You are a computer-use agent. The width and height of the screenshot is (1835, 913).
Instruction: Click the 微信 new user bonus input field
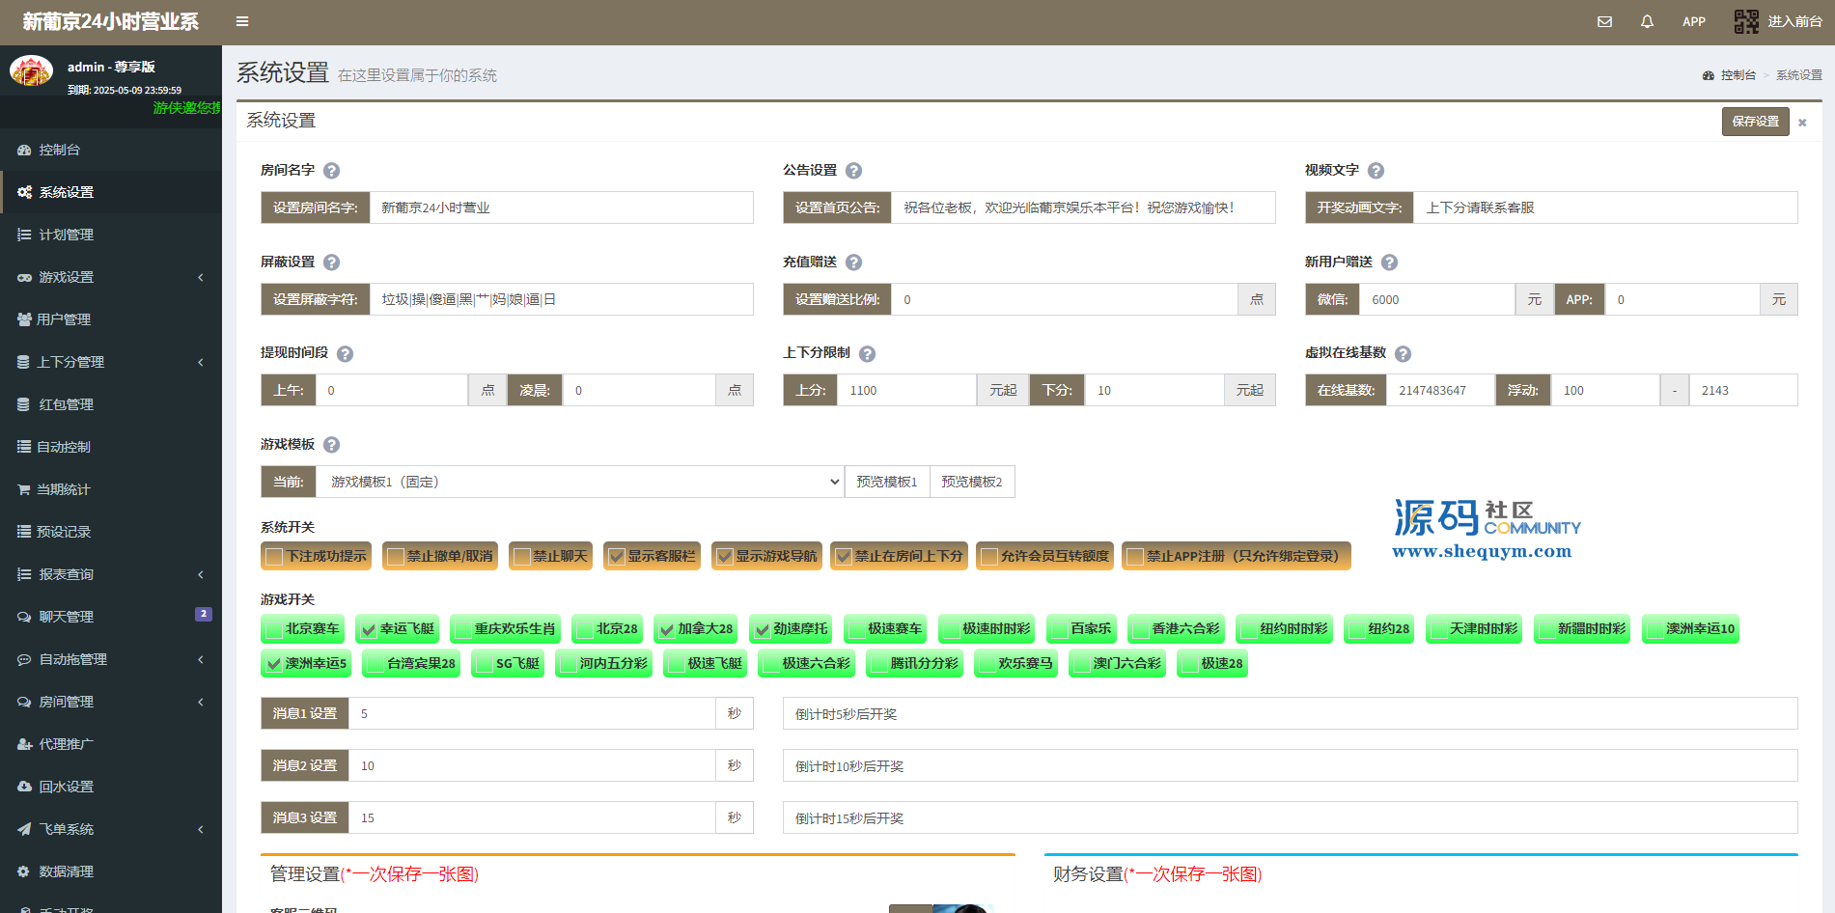coord(1437,299)
